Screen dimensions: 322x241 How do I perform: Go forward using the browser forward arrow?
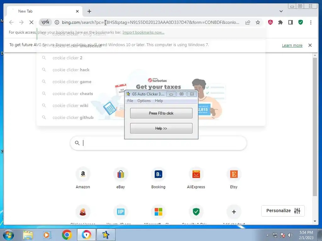[x=21, y=22]
